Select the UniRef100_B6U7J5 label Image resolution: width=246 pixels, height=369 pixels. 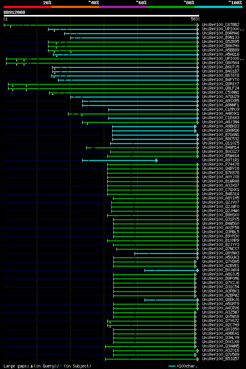[x=221, y=67]
